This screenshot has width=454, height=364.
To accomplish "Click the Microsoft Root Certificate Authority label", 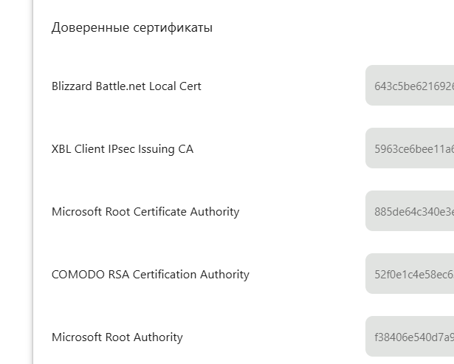I will tap(145, 212).
